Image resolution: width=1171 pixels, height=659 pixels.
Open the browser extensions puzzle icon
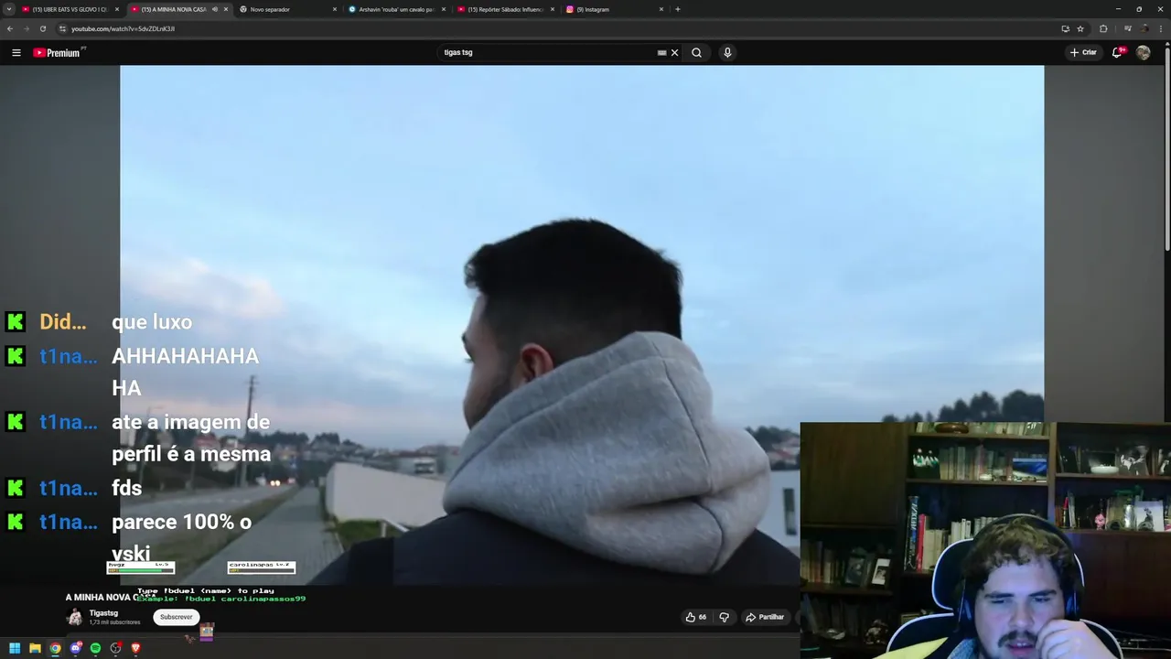pyautogui.click(x=1103, y=28)
